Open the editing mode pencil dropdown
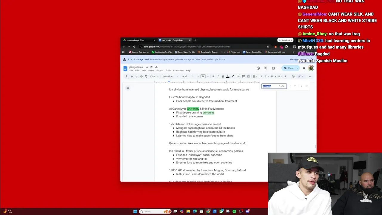 (x=300, y=76)
